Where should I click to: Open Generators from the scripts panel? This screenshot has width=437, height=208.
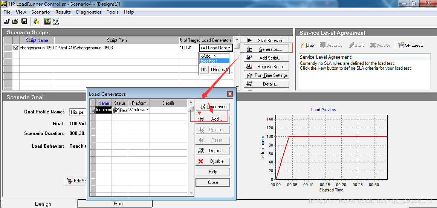point(267,49)
